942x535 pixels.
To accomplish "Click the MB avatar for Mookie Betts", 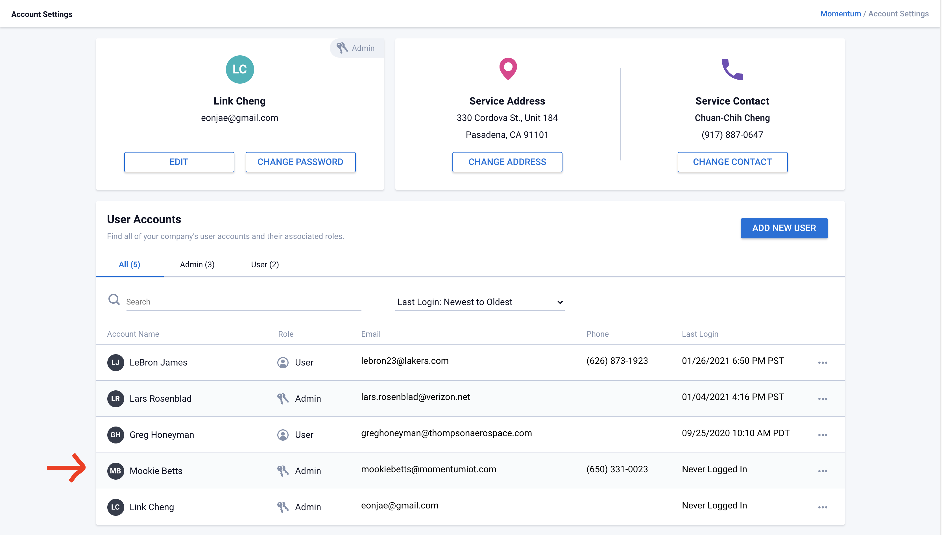I will click(115, 471).
